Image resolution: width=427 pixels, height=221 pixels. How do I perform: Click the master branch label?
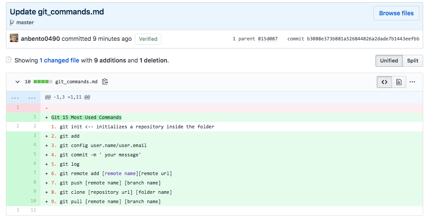click(x=25, y=23)
